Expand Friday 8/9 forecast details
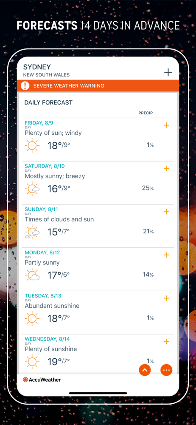Image resolution: width=196 pixels, height=425 pixels. 166,125
